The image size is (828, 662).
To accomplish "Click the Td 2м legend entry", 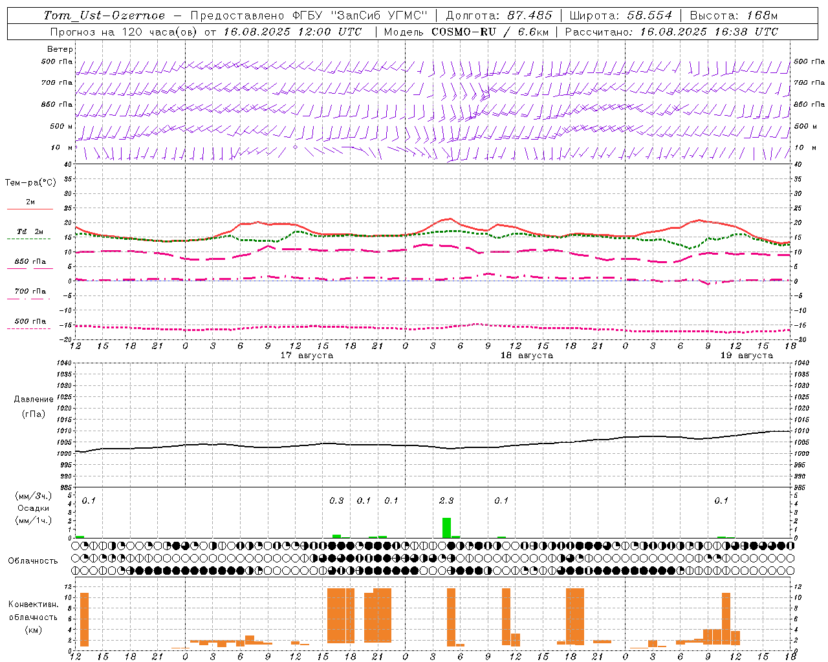I will [30, 231].
